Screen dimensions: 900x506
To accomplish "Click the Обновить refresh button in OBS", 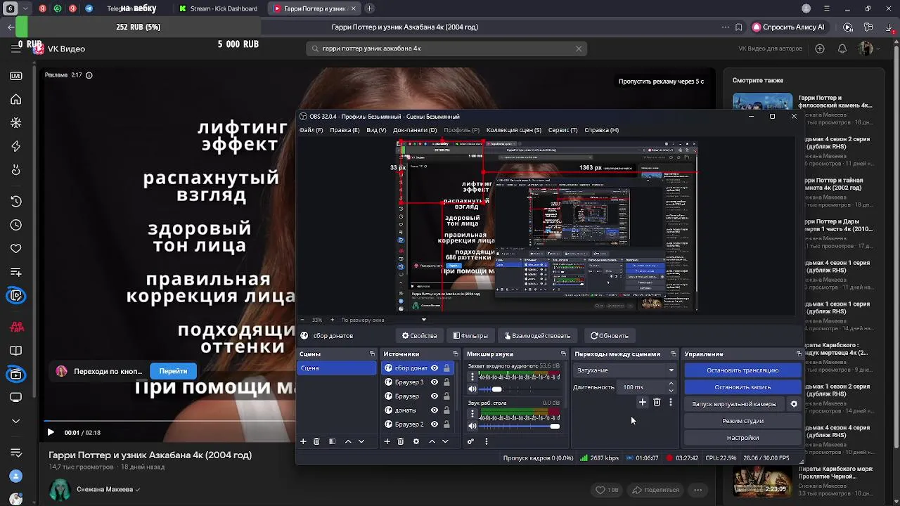I will tap(610, 336).
